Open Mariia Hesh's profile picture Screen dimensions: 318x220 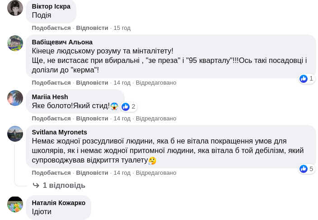pyautogui.click(x=15, y=98)
